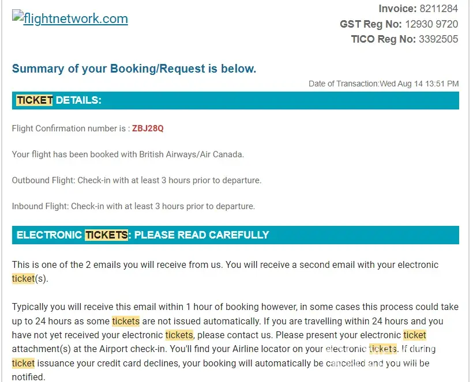Click the Date of Transaction timestamp
473x382 pixels.
[384, 84]
